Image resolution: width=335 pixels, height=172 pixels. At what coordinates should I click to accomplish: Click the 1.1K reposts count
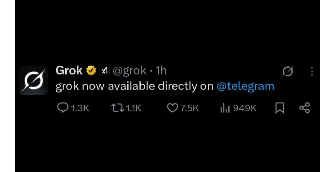pos(134,108)
